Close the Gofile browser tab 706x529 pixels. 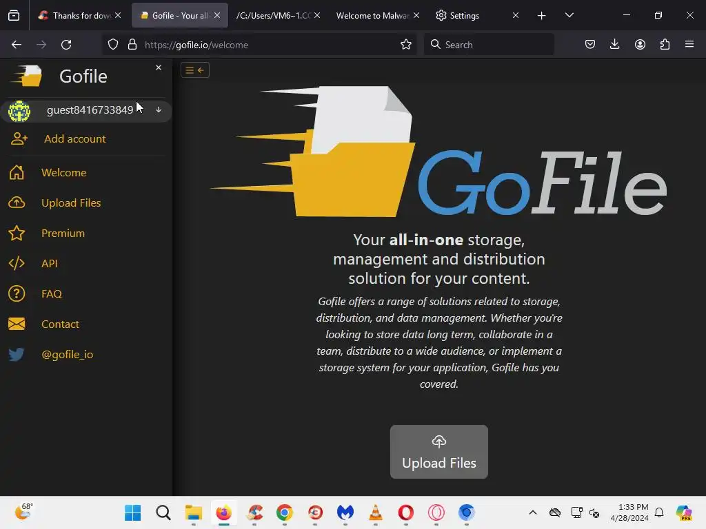[x=217, y=15]
